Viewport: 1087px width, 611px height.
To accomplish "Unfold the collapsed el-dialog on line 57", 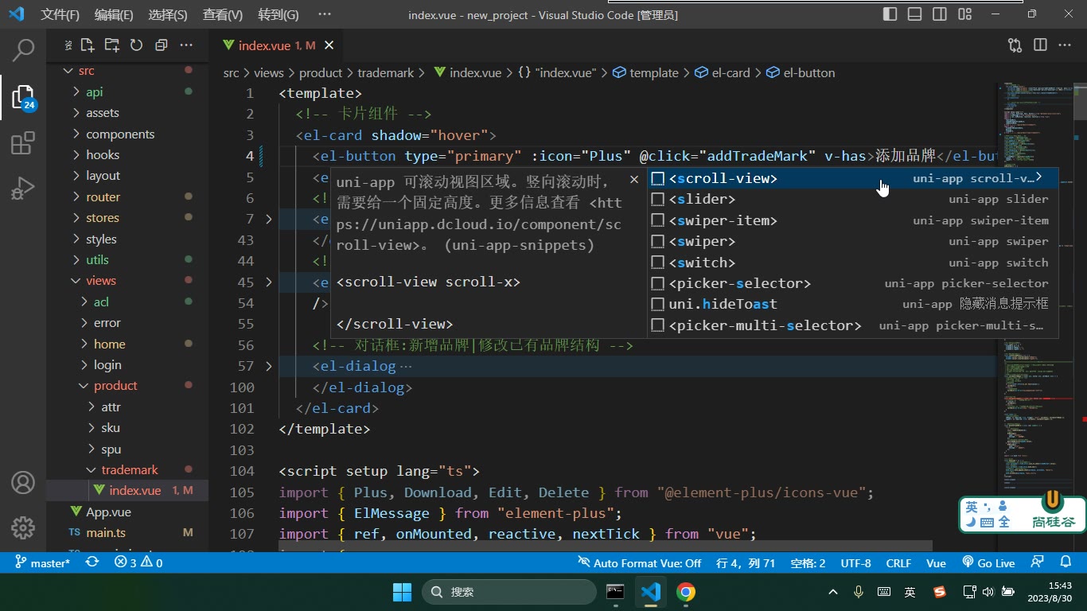I will pyautogui.click(x=268, y=366).
